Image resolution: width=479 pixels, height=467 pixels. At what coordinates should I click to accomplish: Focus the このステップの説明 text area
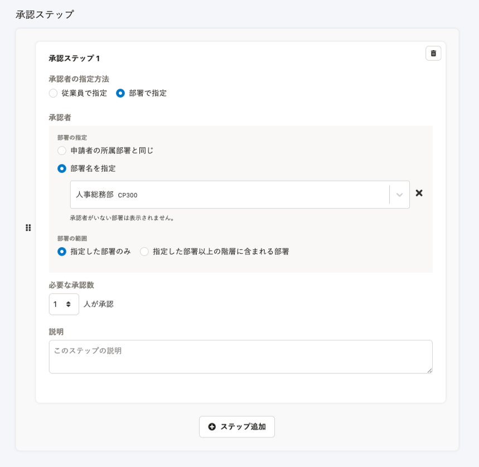241,357
